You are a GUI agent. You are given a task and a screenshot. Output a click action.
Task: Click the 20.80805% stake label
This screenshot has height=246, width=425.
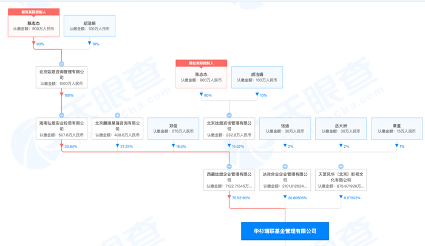pos(297,198)
